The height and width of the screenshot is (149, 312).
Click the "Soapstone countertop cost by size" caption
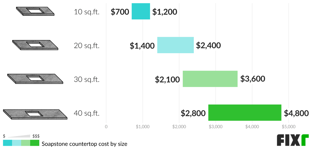(84, 144)
